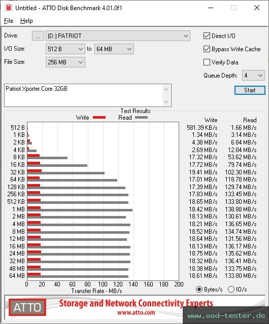This screenshot has width=269, height=324.
Task: Click the Storage and Network Connectivity Experts banner
Action: click(136, 303)
